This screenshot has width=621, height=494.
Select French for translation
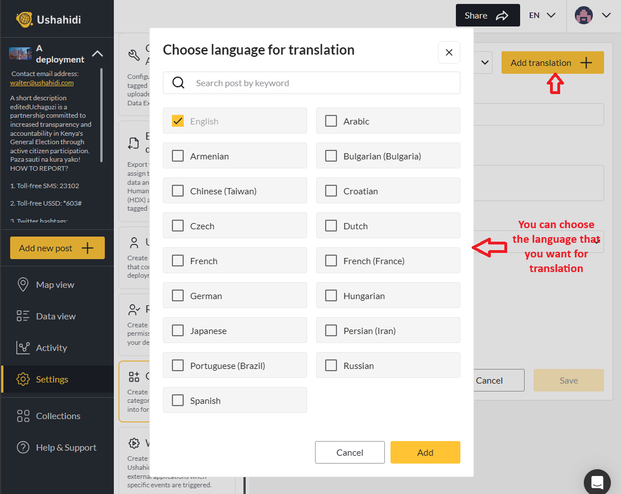coord(178,260)
